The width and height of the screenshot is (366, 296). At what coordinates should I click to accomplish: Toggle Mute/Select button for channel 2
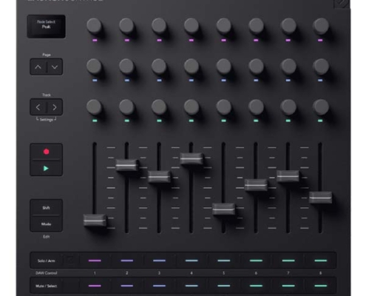[x=127, y=286]
